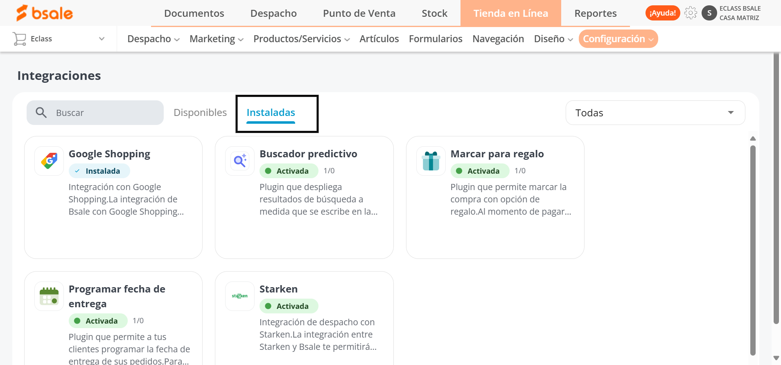Expand the Configuración dropdown
The height and width of the screenshot is (365, 781).
click(x=618, y=39)
